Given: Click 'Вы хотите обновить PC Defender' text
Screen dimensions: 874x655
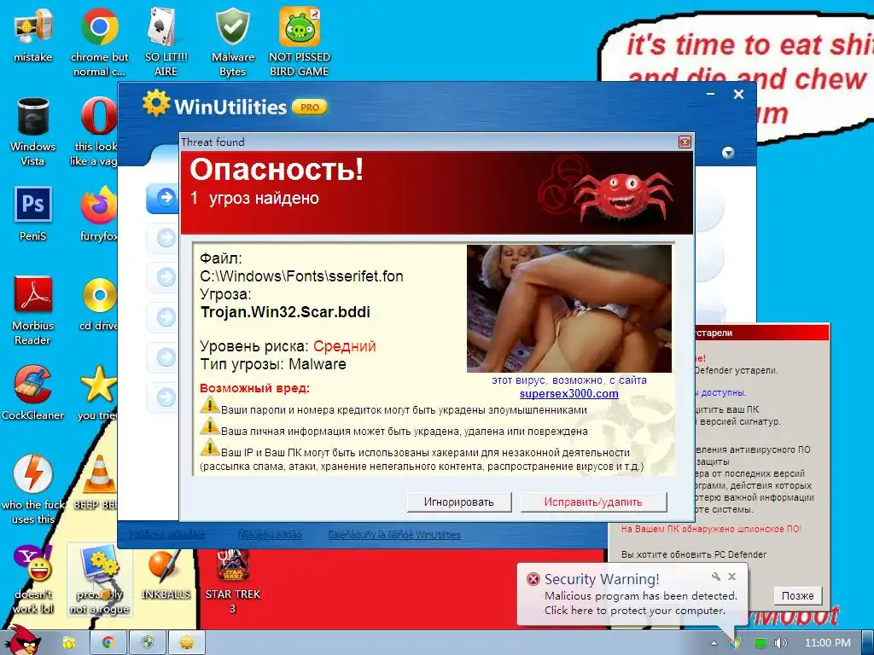Looking at the screenshot, I should [694, 554].
